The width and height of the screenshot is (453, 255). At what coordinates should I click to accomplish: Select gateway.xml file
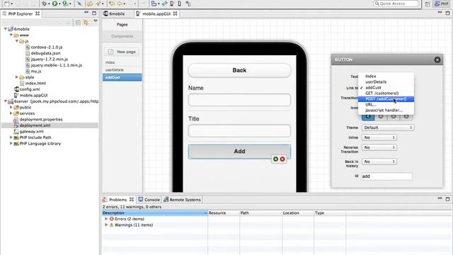click(31, 131)
